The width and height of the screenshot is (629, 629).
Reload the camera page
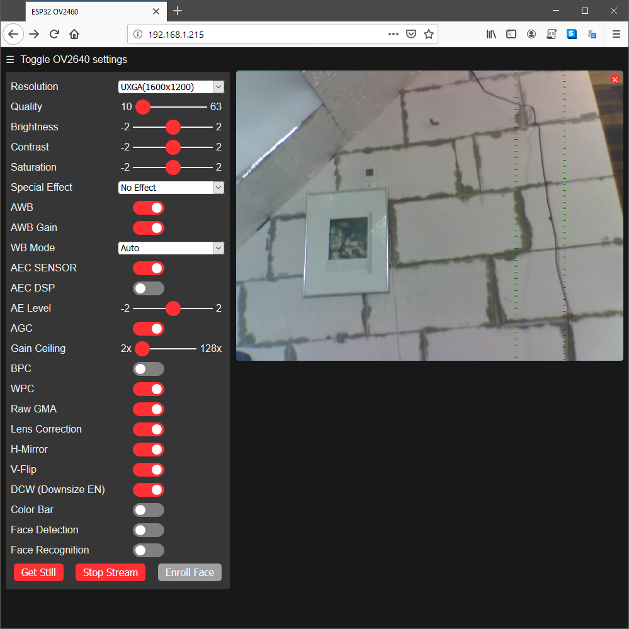[x=54, y=34]
